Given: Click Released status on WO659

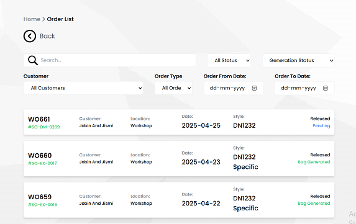Looking at the screenshot, I should coord(320,196).
